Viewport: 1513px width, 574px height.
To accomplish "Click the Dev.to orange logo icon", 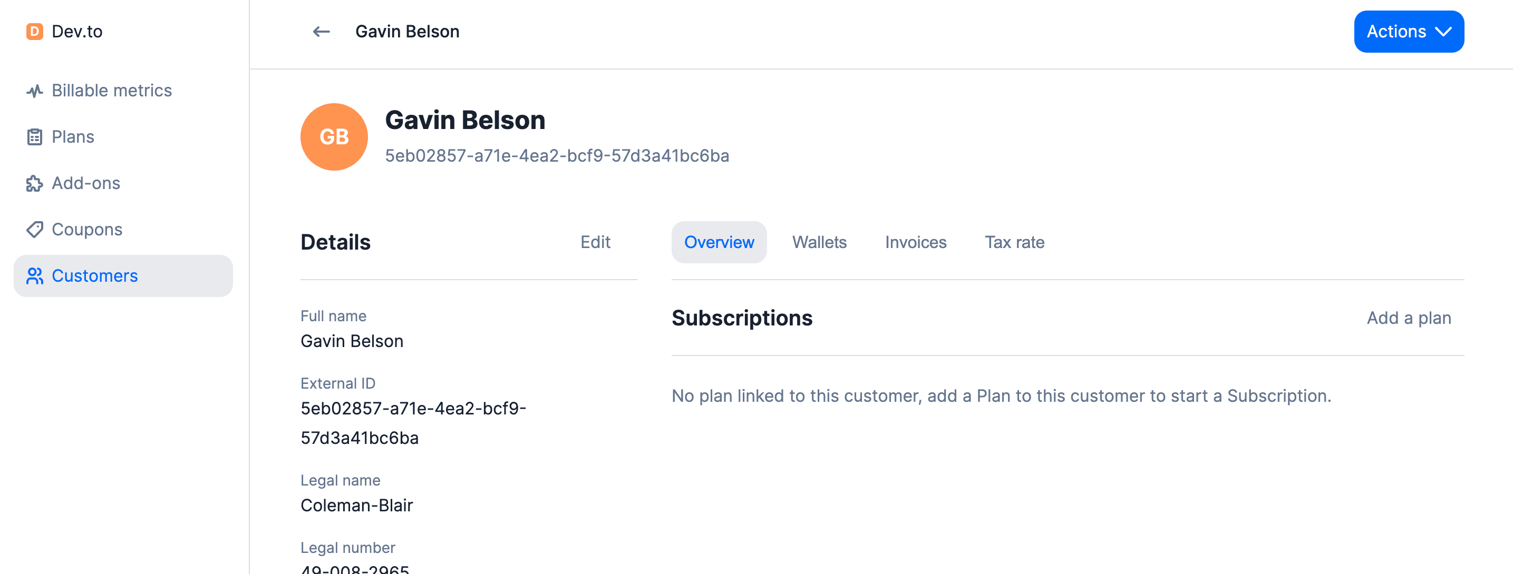I will click(35, 32).
